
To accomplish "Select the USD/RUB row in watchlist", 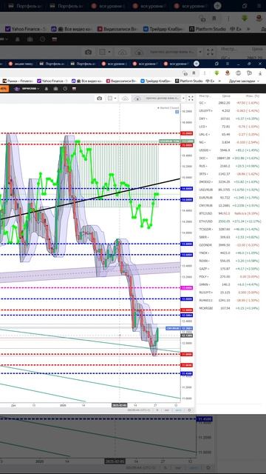I will (229, 190).
